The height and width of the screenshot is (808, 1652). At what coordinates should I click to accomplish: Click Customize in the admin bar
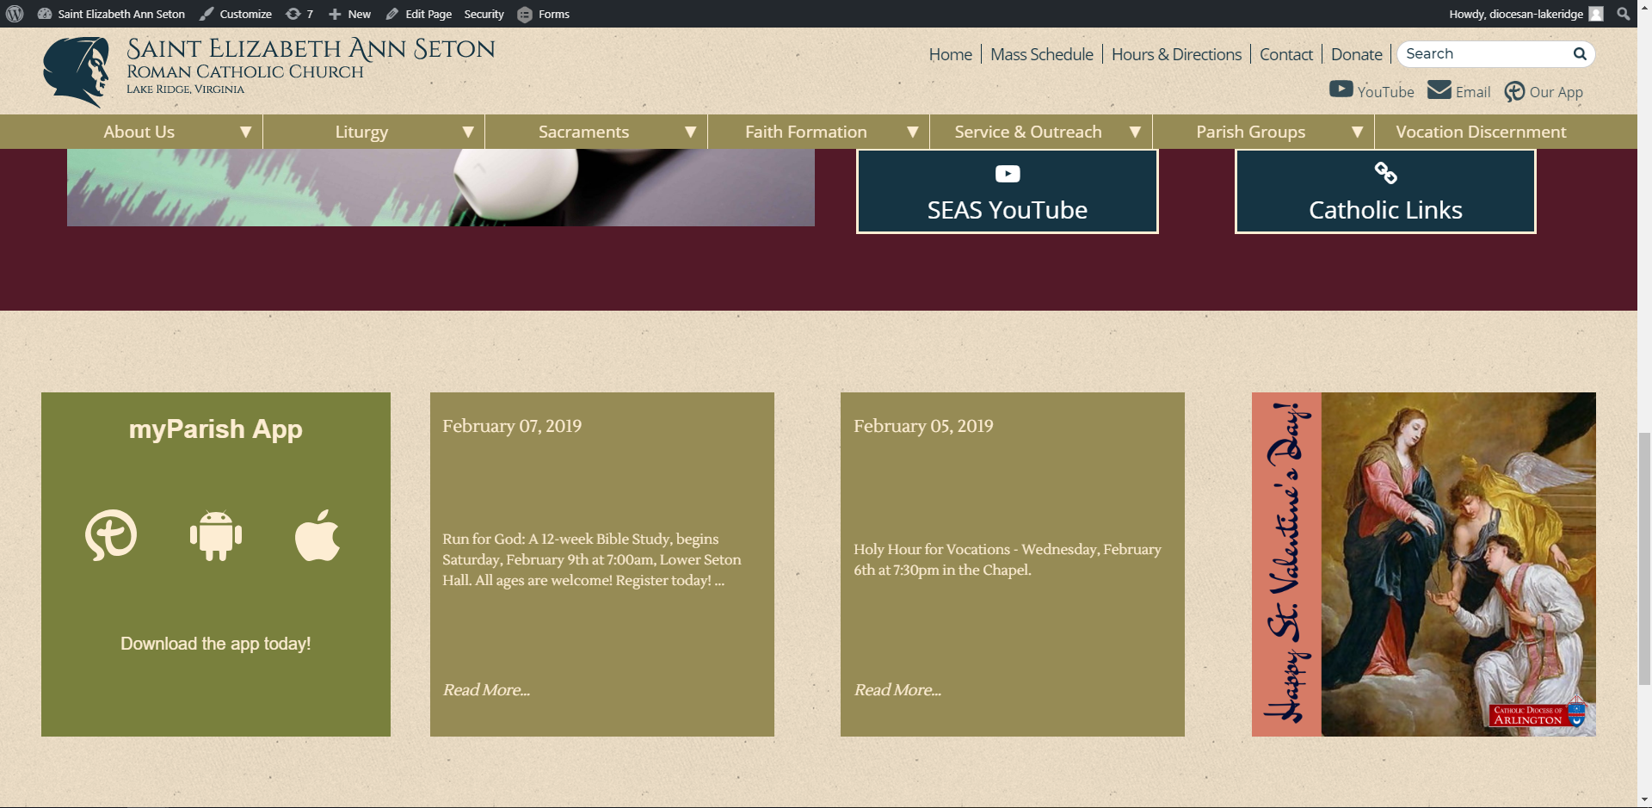point(236,14)
